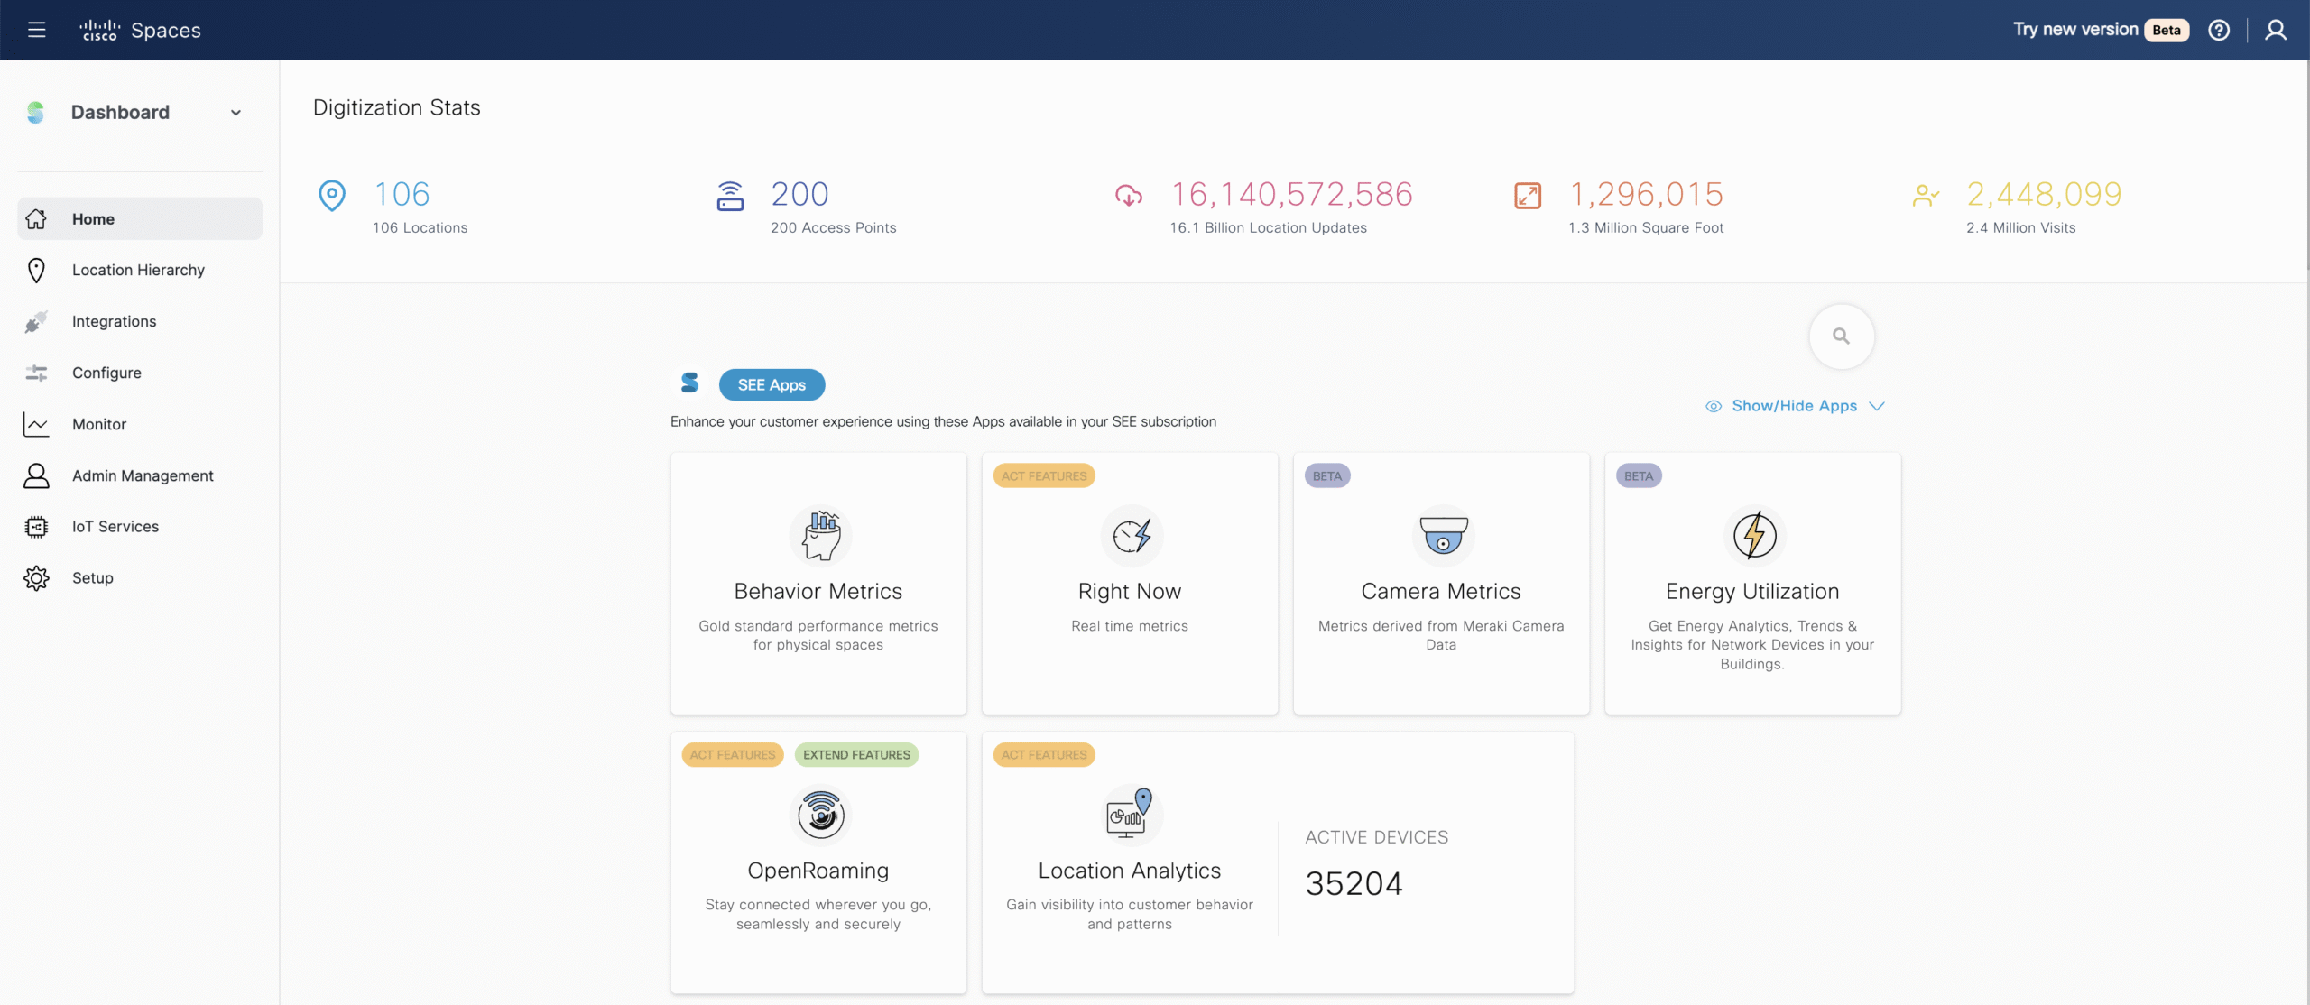Click the Access Points router icon
The height and width of the screenshot is (1005, 2310).
(x=730, y=195)
